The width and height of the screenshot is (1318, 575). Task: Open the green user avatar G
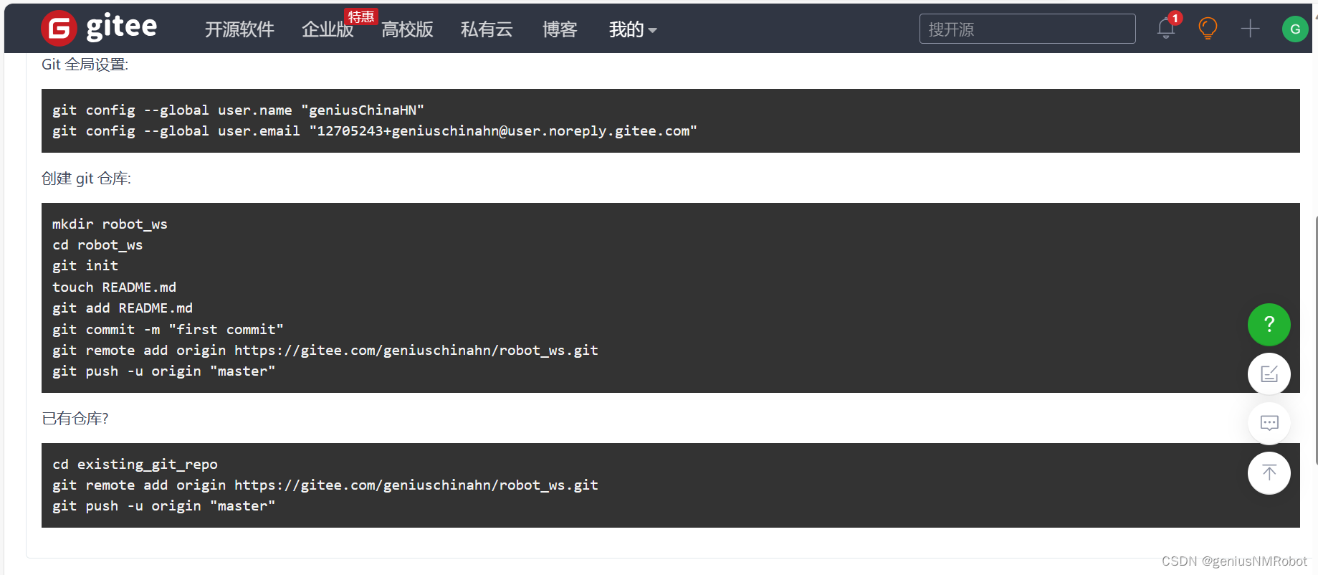1294,29
